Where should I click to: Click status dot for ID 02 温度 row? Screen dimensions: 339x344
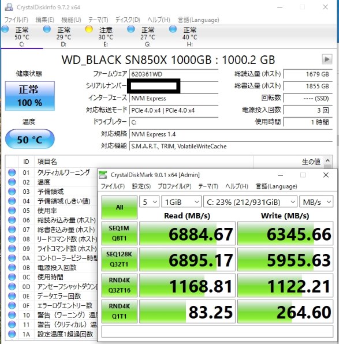[12, 182]
